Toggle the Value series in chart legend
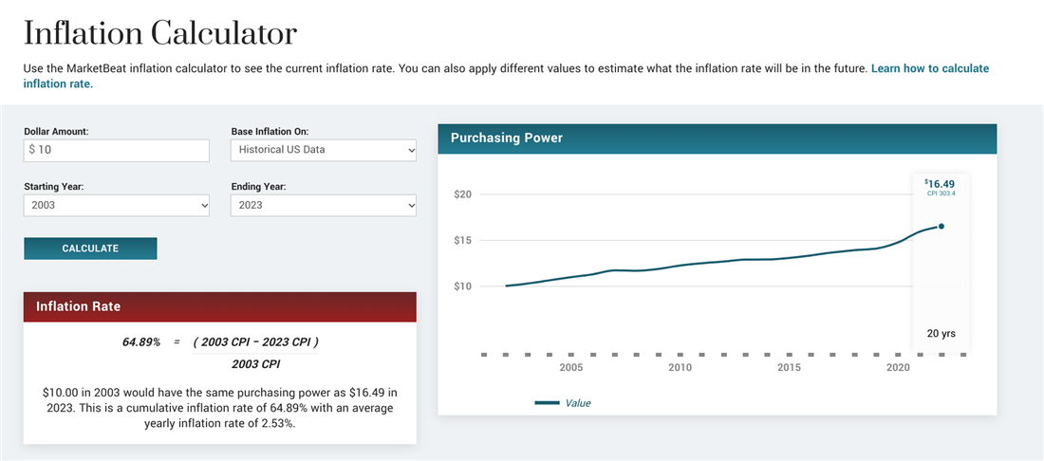Viewport: 1044px width, 461px height. (577, 403)
